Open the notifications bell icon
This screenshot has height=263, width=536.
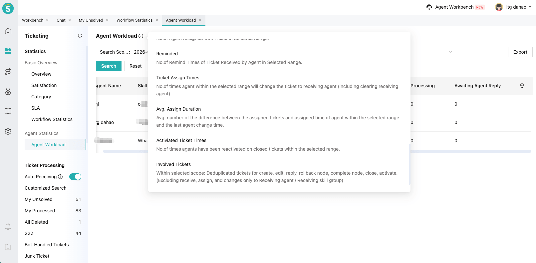coord(8,227)
